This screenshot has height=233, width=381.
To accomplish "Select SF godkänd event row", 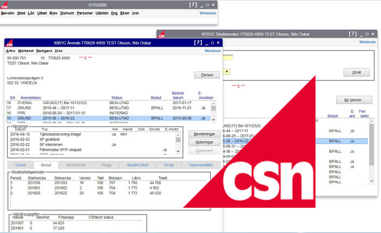I will click(93, 139).
